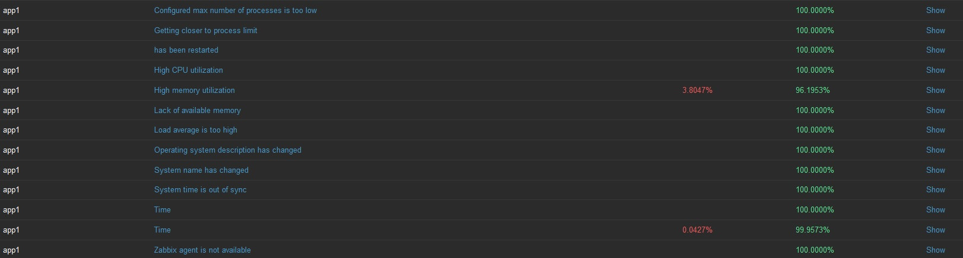Open 'Load average is too high' trigger
This screenshot has height=258, width=963.
tap(195, 130)
